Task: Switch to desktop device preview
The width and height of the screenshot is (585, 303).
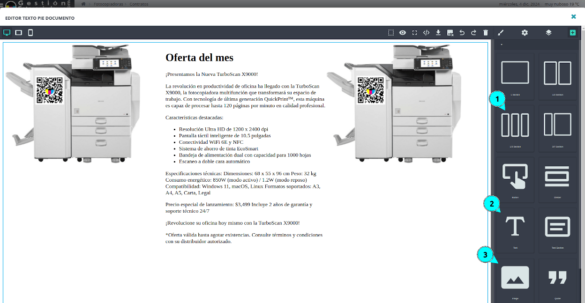Action: [x=7, y=33]
